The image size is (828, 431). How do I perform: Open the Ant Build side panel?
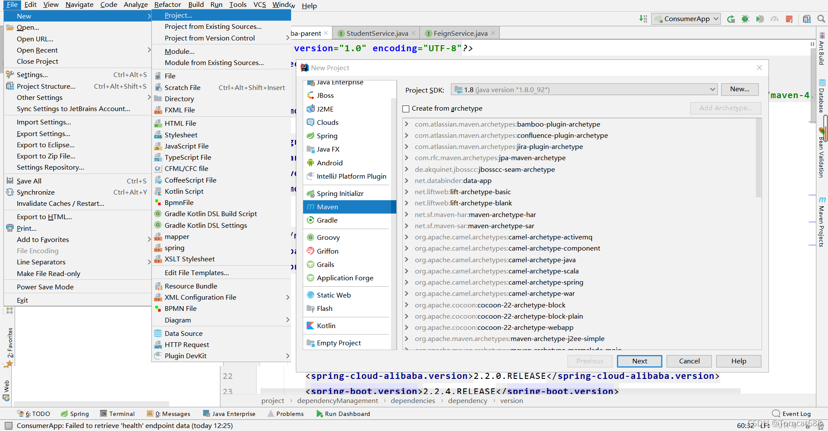[822, 48]
